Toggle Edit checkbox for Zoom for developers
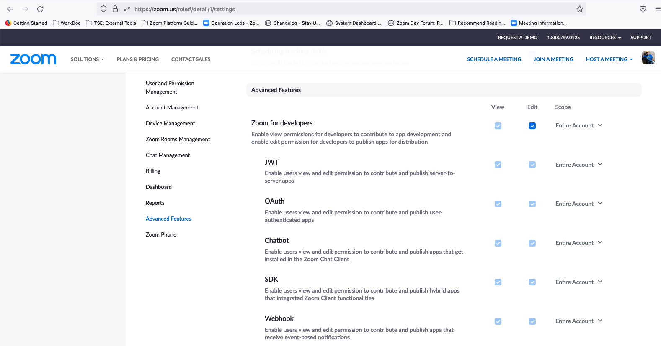661x346 pixels. click(x=532, y=126)
